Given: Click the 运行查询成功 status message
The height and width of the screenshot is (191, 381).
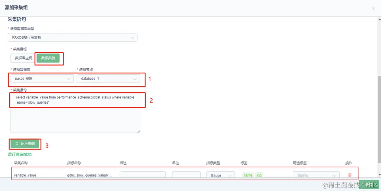Looking at the screenshot, I should coord(20,154).
